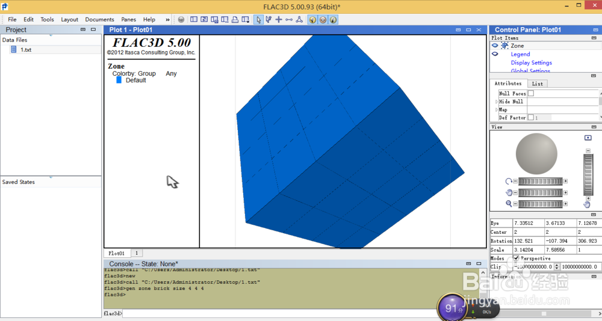Click the pane icon with horizontal arrows
Image resolution: width=602 pixels, height=321 pixels.
(x=225, y=20)
